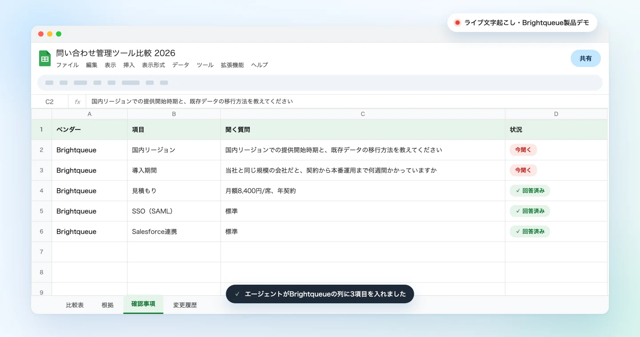The height and width of the screenshot is (337, 640).
Task: Select the 月額8,400円/席、年契約 cell
Action: (363, 191)
